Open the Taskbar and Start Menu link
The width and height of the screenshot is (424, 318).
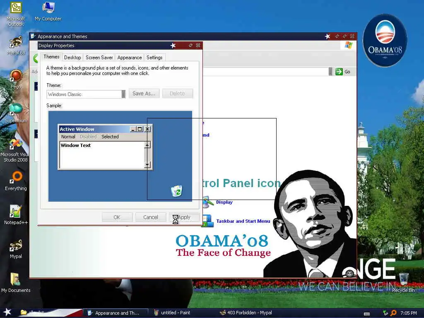tap(243, 221)
